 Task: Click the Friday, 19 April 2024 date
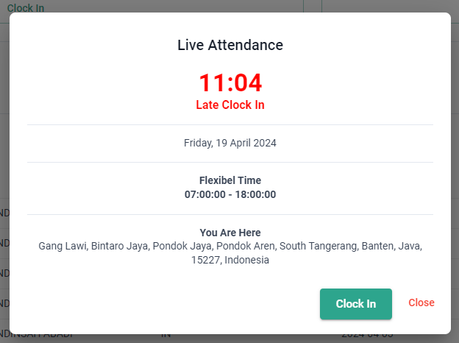230,143
